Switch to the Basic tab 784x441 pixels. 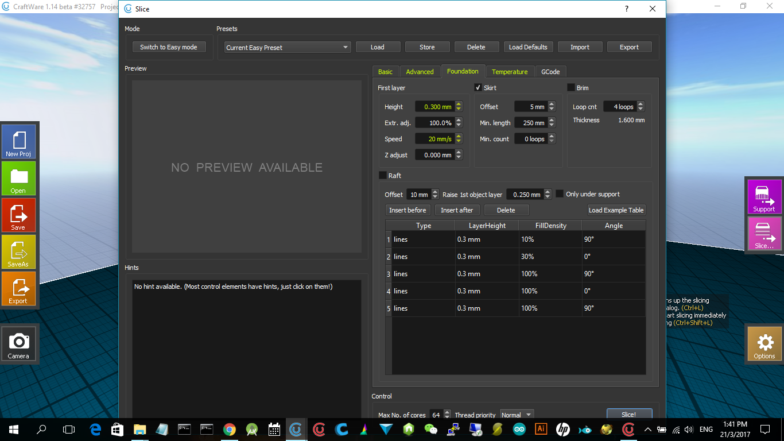(385, 72)
